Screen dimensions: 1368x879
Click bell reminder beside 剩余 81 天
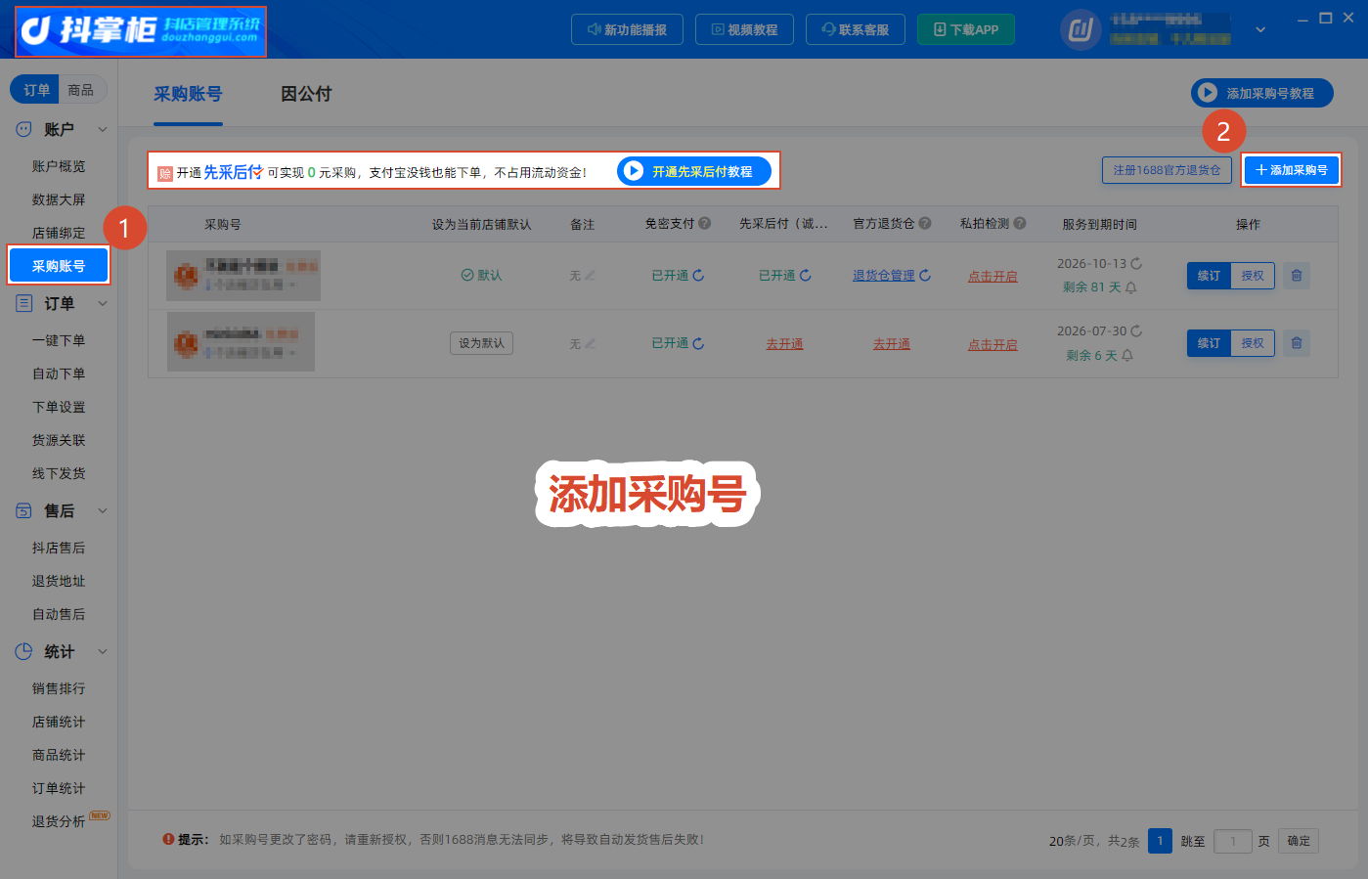tap(1131, 287)
